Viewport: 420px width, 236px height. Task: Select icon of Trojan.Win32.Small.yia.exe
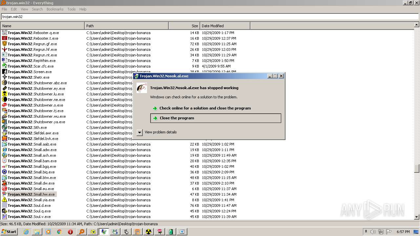pos(5,200)
